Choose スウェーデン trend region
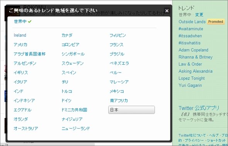Viewport: 228px width, 146px height. (x=73, y=63)
